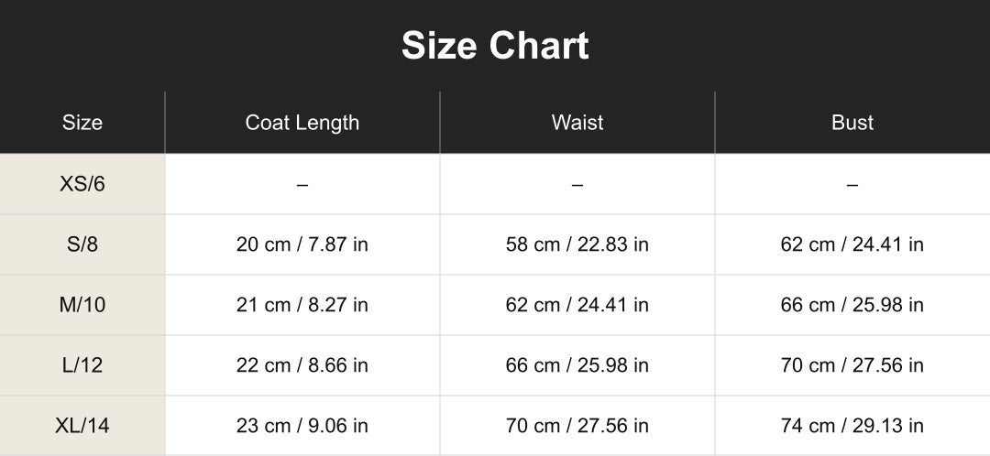The image size is (990, 456).
Task: Select the 66 cm / 25.98 in bust cell
Action: (852, 305)
